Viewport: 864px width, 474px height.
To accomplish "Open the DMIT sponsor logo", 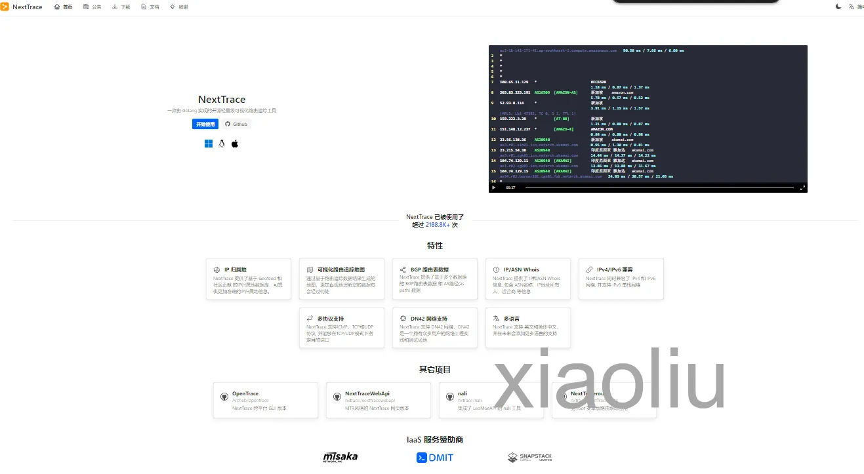I will click(435, 458).
